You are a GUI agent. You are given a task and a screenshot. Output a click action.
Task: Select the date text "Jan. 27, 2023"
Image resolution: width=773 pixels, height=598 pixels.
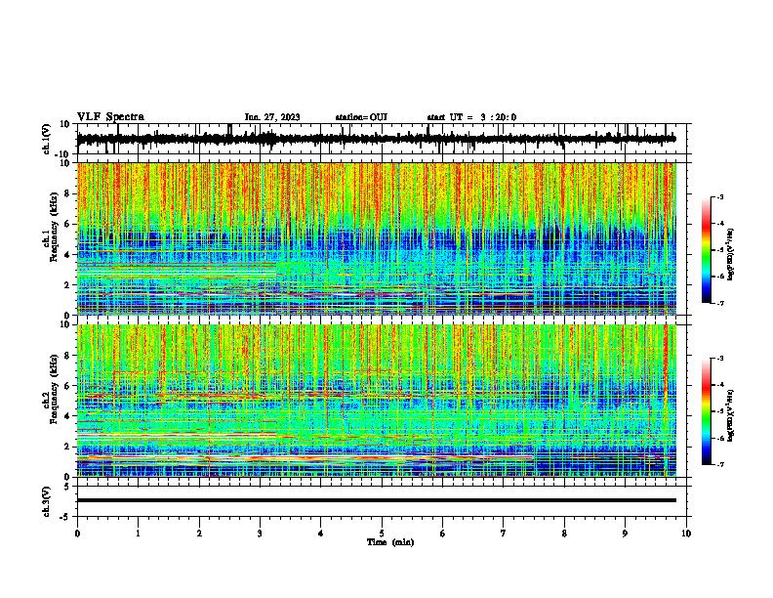point(272,117)
